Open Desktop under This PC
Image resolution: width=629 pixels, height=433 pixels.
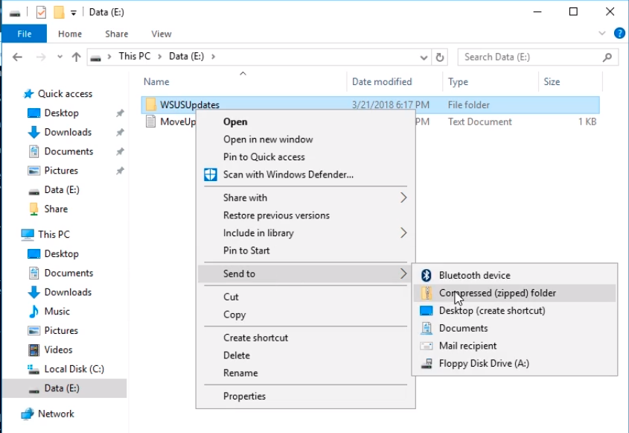[61, 254]
